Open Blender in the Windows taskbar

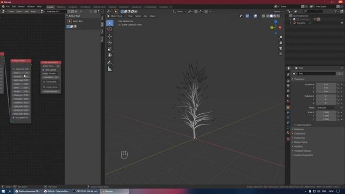[115, 191]
